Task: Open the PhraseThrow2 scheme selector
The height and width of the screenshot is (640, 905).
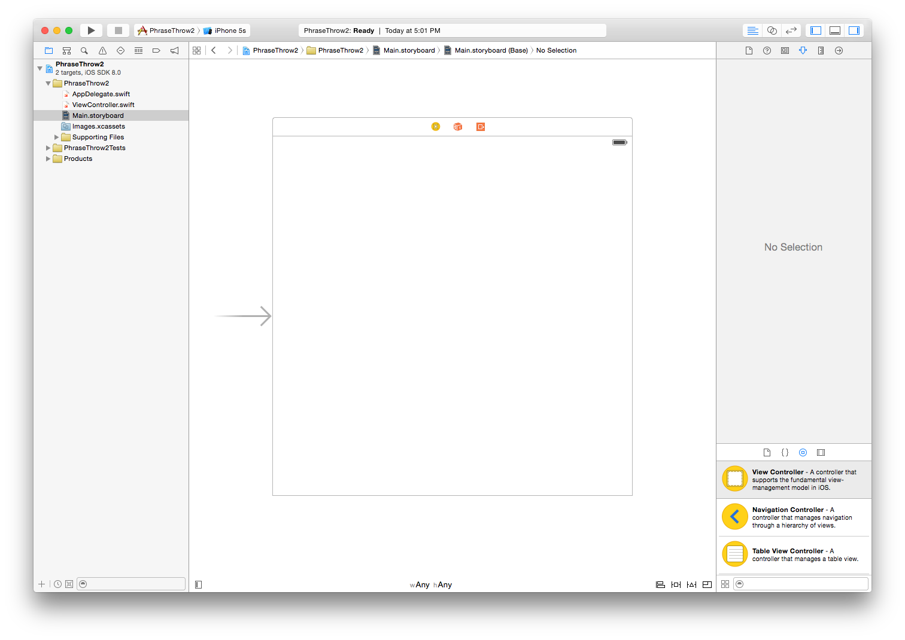Action: [166, 31]
